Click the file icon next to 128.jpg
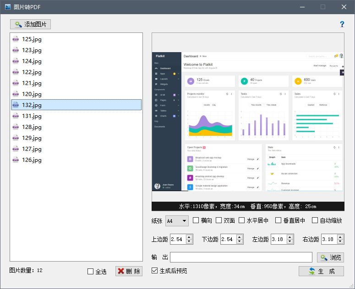 click(16, 127)
